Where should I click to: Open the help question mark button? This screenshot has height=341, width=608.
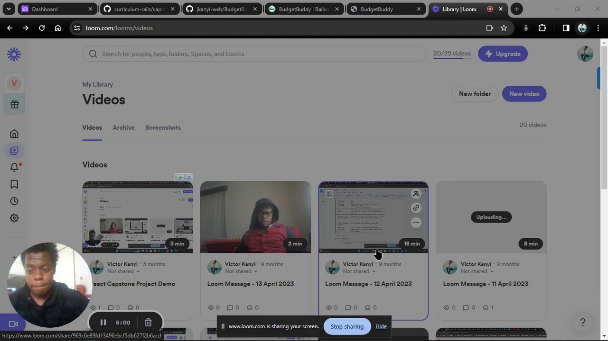[x=583, y=323]
